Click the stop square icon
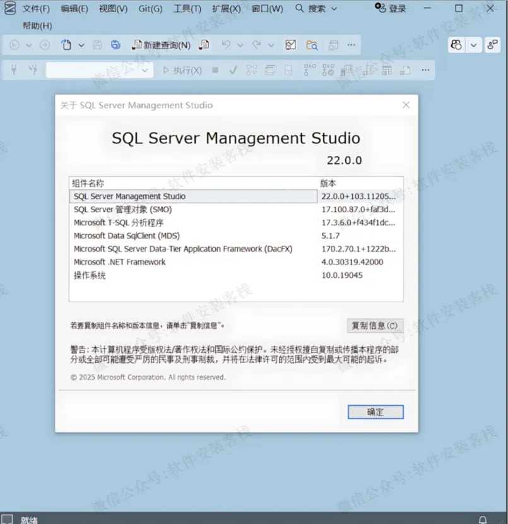This screenshot has height=524, width=508. [x=215, y=70]
